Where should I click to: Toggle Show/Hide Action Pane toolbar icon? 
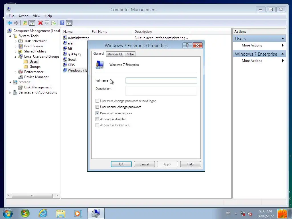[x=69, y=23]
